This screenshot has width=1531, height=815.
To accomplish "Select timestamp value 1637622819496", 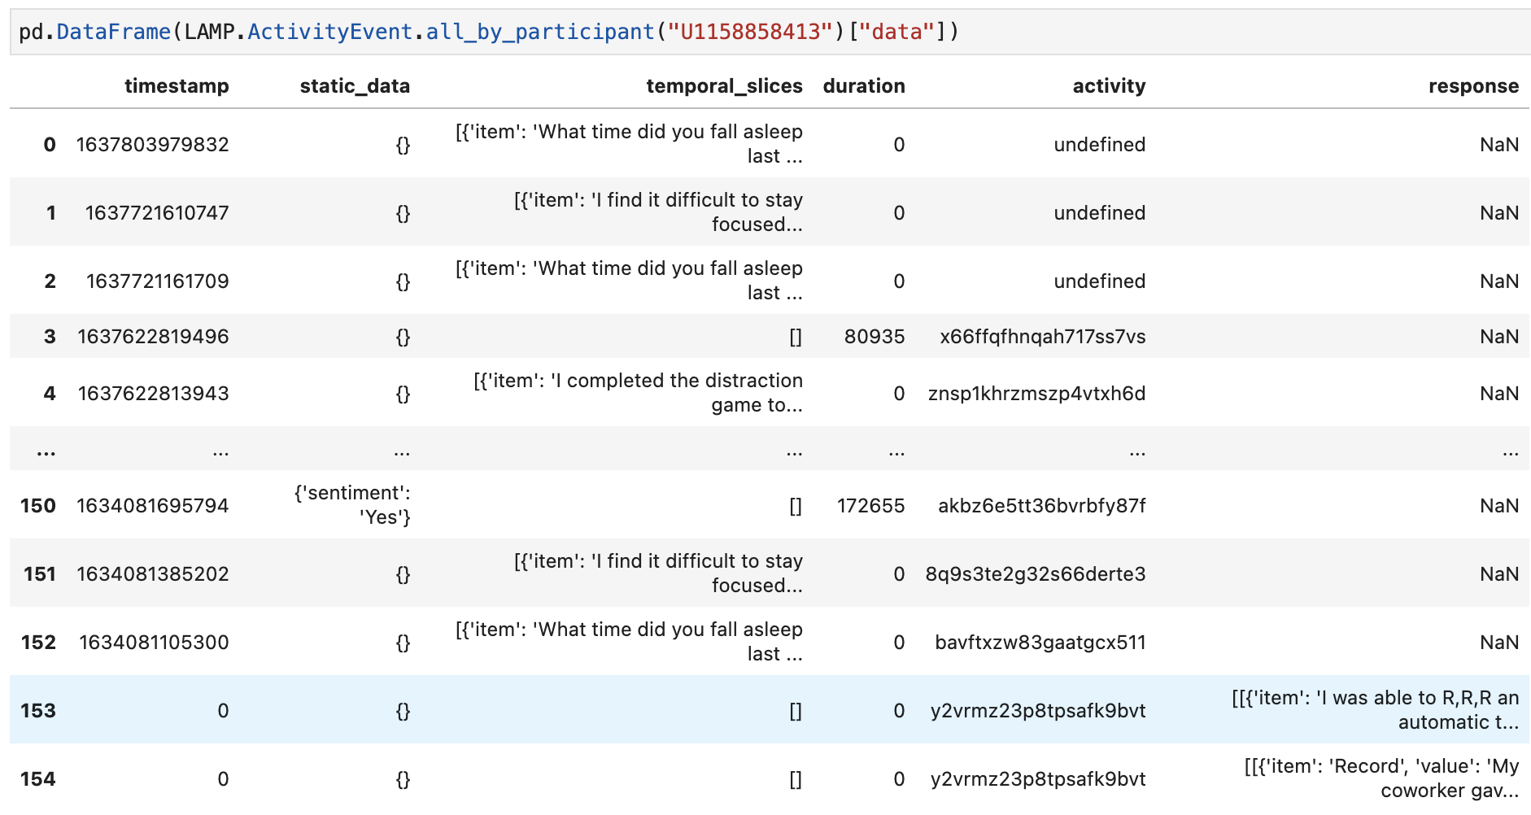I will click(153, 337).
